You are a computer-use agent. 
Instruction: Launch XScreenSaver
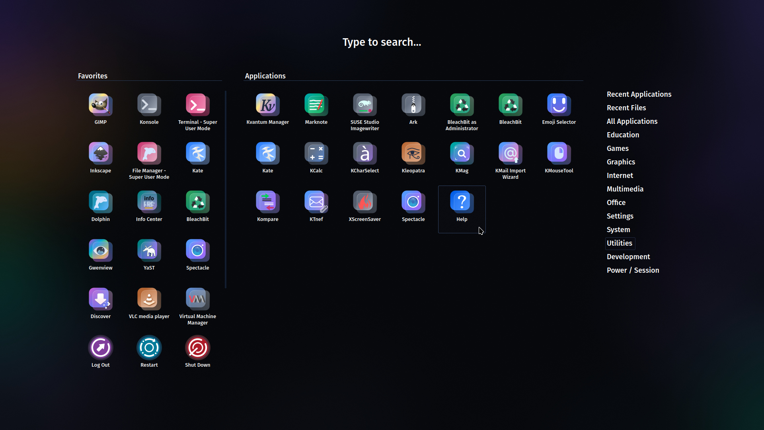[365, 207]
